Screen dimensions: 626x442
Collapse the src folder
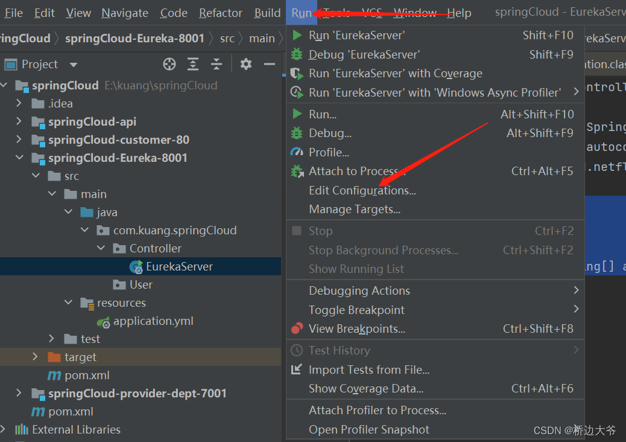36,176
